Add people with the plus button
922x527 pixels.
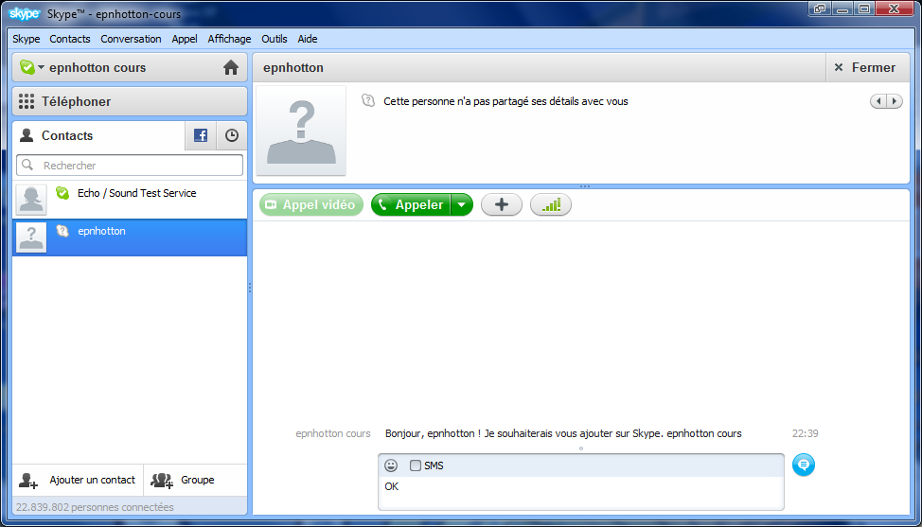click(x=502, y=205)
